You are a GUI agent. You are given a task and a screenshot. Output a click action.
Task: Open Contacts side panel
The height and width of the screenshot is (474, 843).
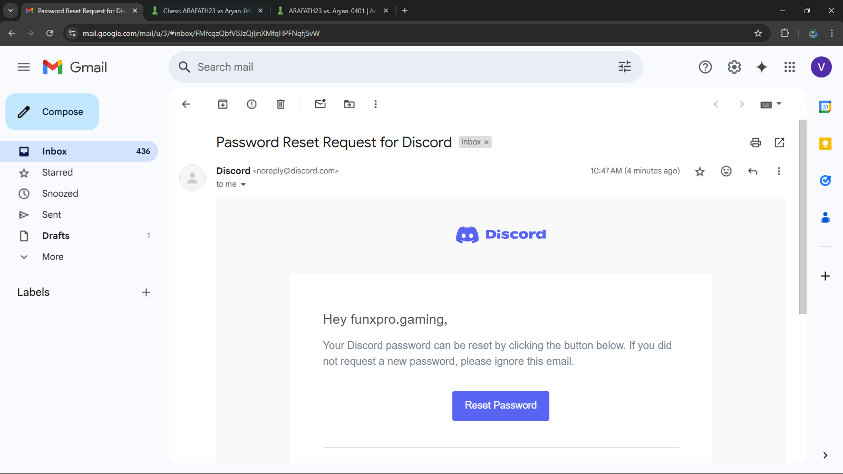pos(826,217)
